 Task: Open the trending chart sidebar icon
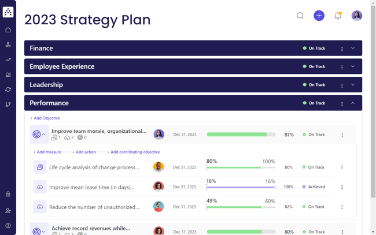coord(8,59)
